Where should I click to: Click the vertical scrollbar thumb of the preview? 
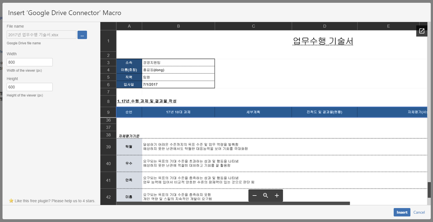[x=430, y=189]
